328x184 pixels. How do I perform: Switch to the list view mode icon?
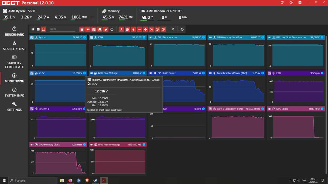33,29
